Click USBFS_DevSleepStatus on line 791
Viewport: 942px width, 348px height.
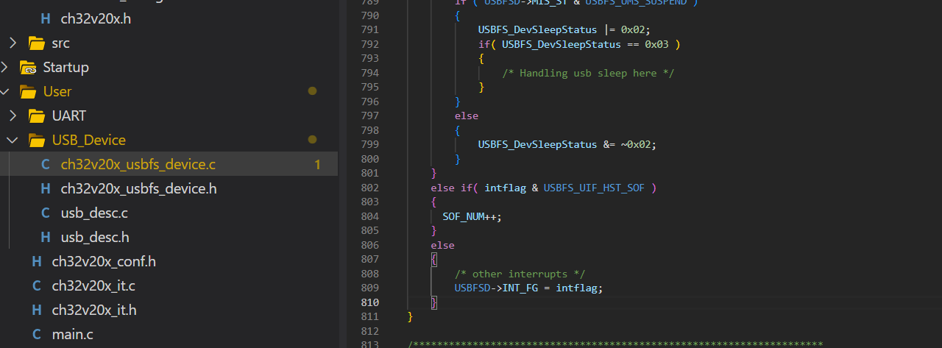[x=537, y=29]
